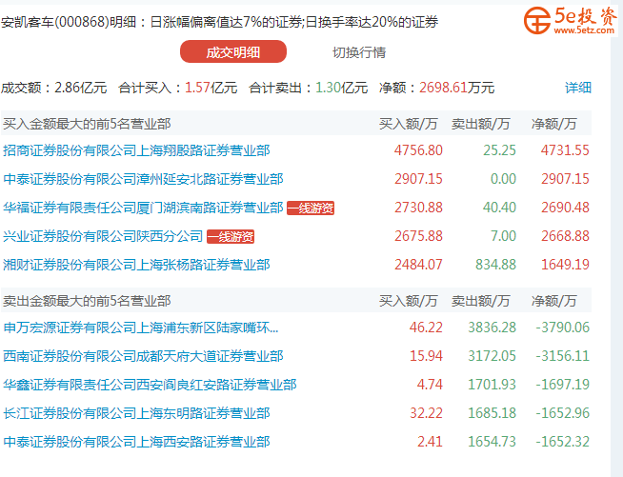Click the net amount -1697.19

[x=562, y=385]
